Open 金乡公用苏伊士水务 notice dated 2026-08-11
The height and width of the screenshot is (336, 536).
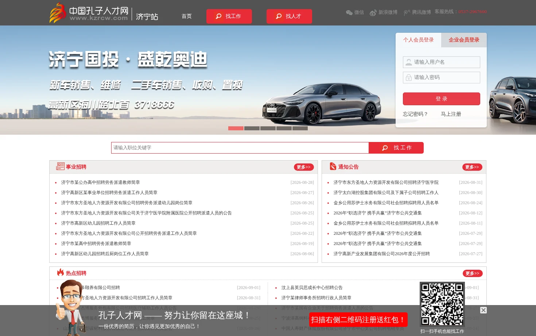(x=386, y=223)
